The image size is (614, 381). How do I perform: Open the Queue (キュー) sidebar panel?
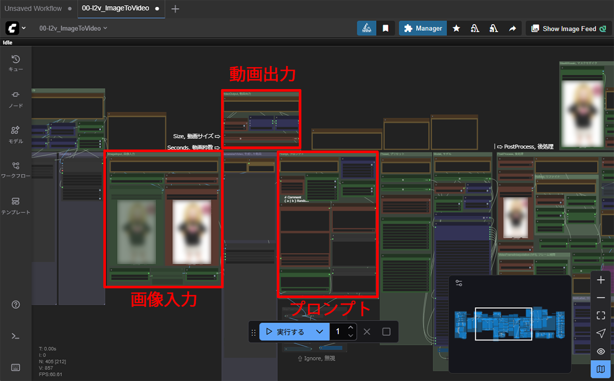[x=15, y=63]
